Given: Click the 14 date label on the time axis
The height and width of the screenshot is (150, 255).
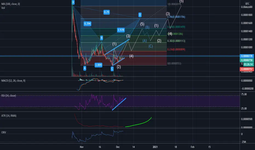Looking at the screenshot, I should click(134, 147).
